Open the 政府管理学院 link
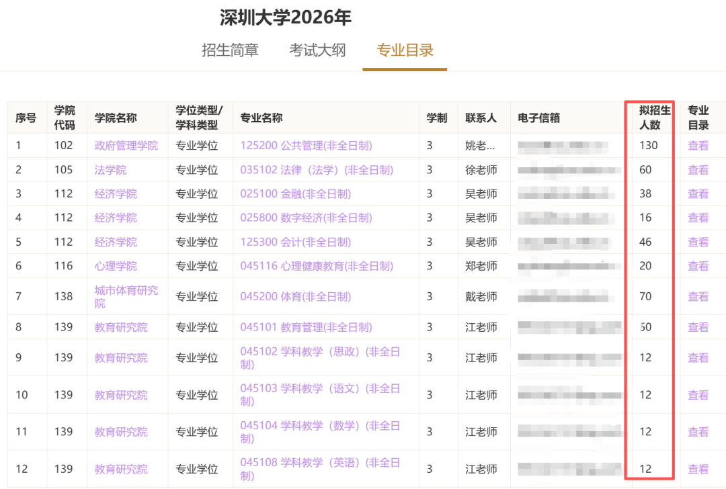The image size is (726, 489). 126,146
